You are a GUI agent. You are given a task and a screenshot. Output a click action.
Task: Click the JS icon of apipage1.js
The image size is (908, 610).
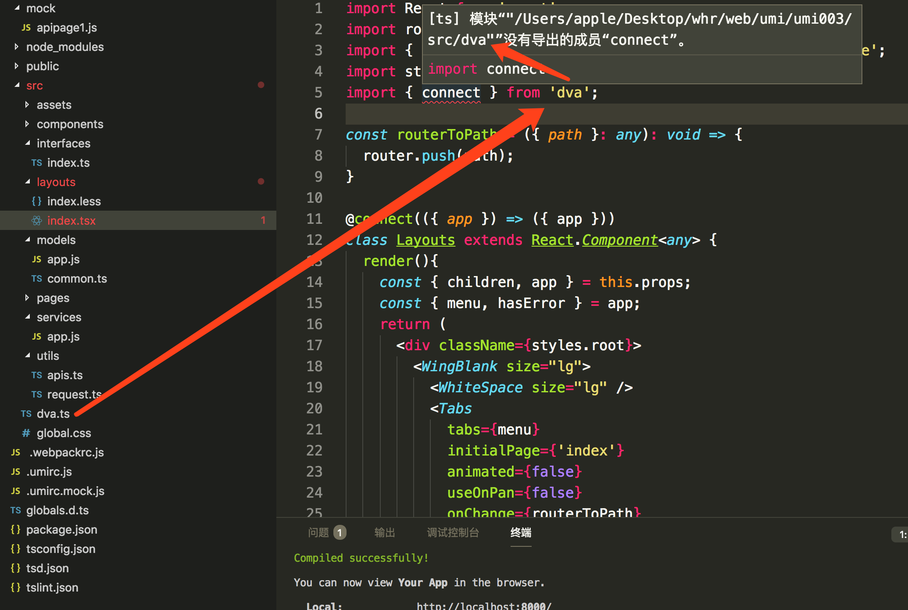(x=26, y=28)
